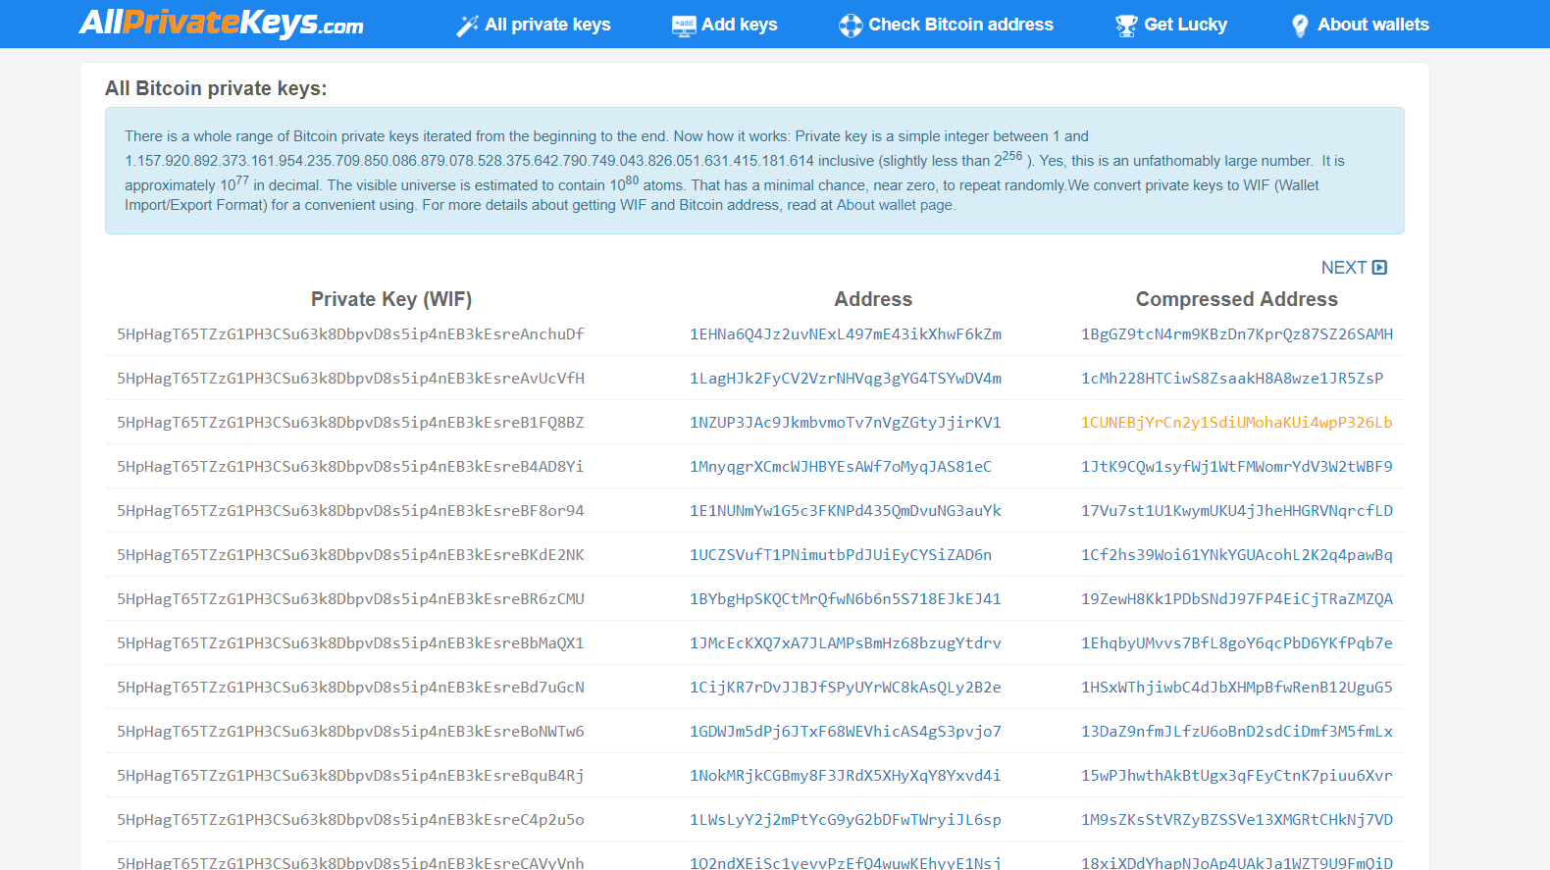Click the arrow icon next to NEXT
The width and height of the screenshot is (1550, 870).
[1379, 268]
